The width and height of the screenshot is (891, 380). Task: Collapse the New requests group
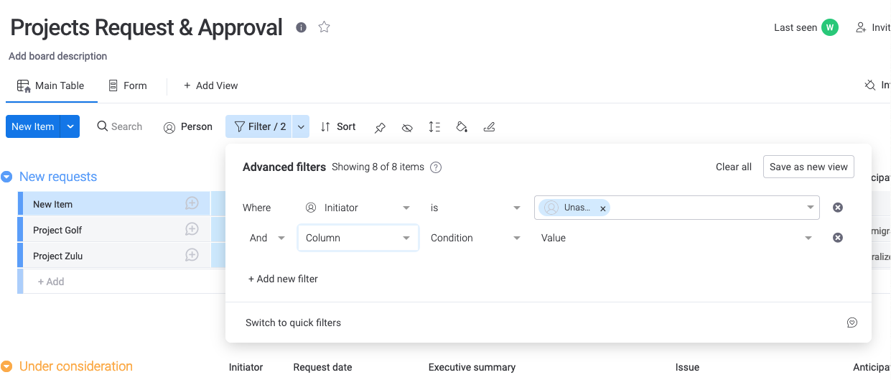tap(7, 177)
